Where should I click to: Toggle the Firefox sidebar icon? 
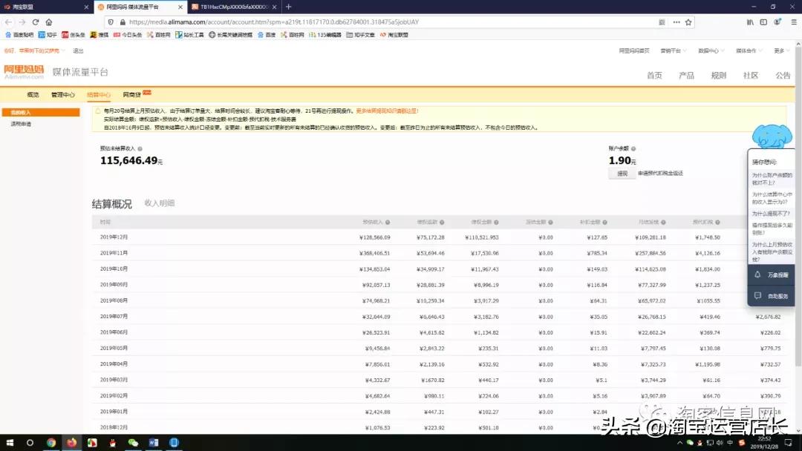[763, 22]
